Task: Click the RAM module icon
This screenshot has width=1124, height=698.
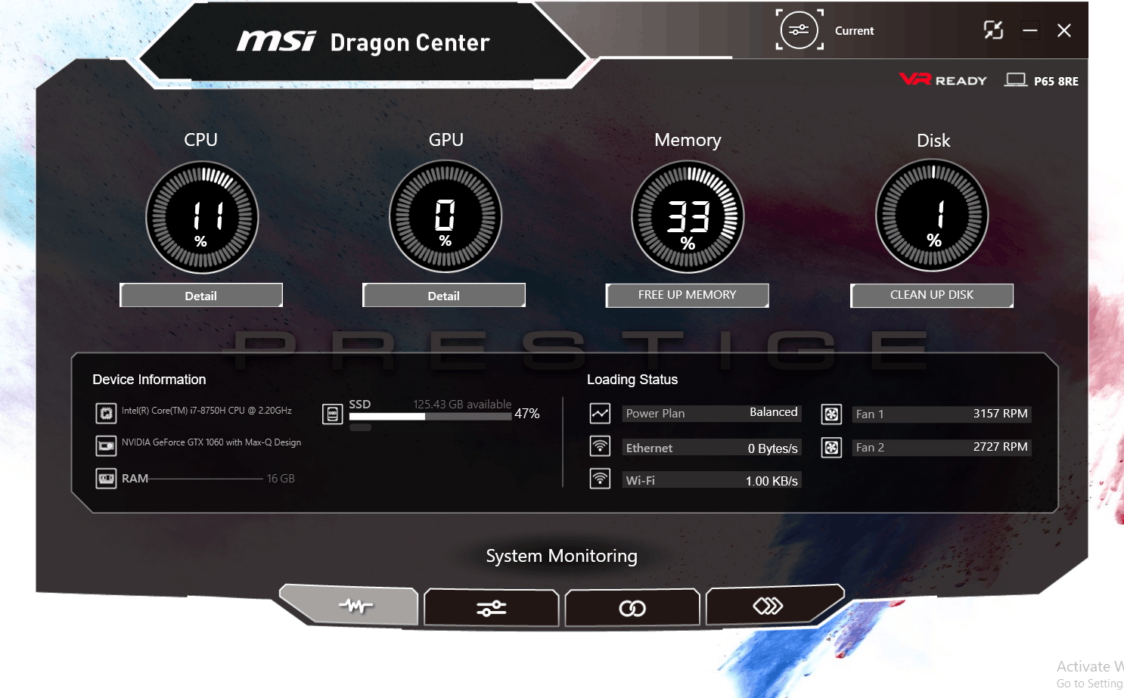Action: (106, 479)
